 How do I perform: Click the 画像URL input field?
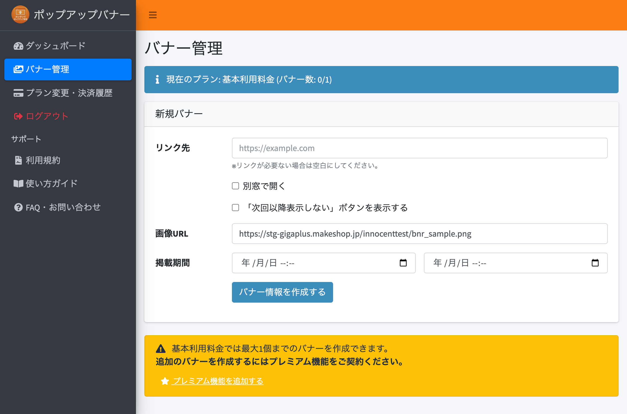click(419, 234)
